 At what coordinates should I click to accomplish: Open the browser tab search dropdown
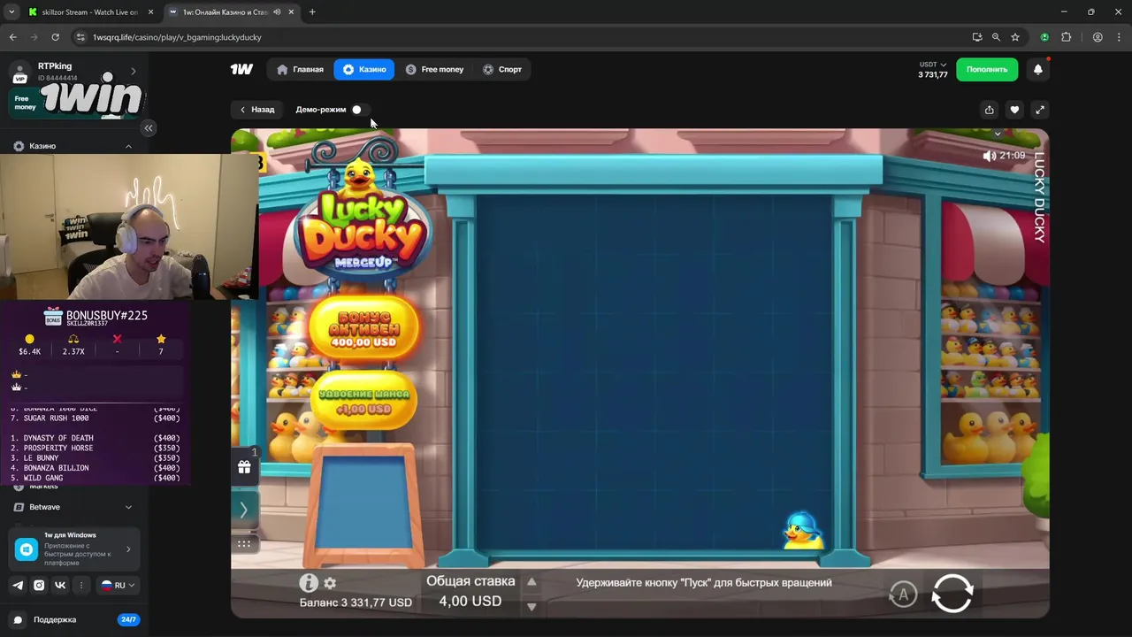tap(11, 12)
